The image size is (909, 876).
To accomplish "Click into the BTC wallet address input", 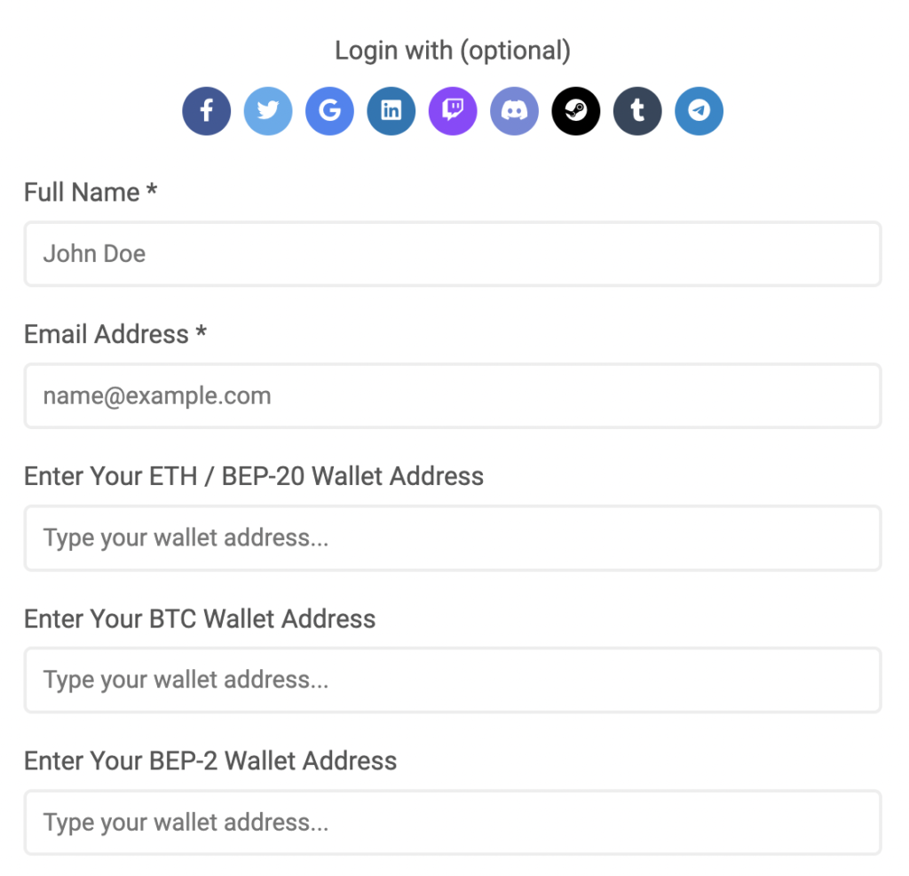I will 453,680.
